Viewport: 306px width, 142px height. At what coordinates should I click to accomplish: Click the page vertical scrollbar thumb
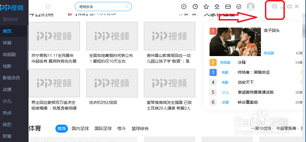304,31
